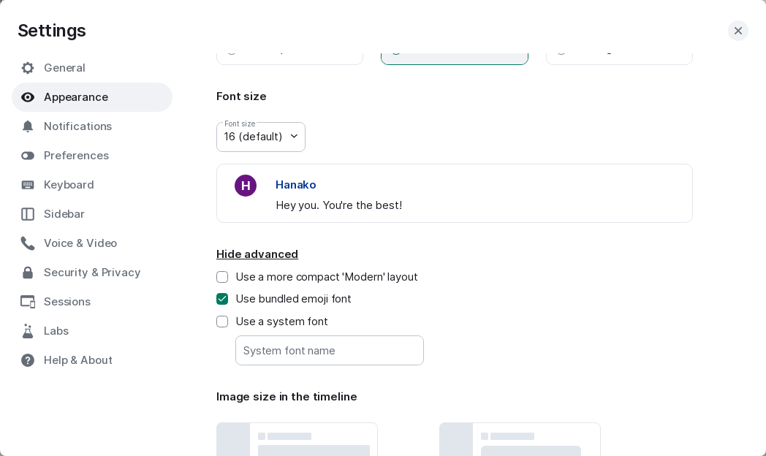Click the Notifications bell icon

28,126
